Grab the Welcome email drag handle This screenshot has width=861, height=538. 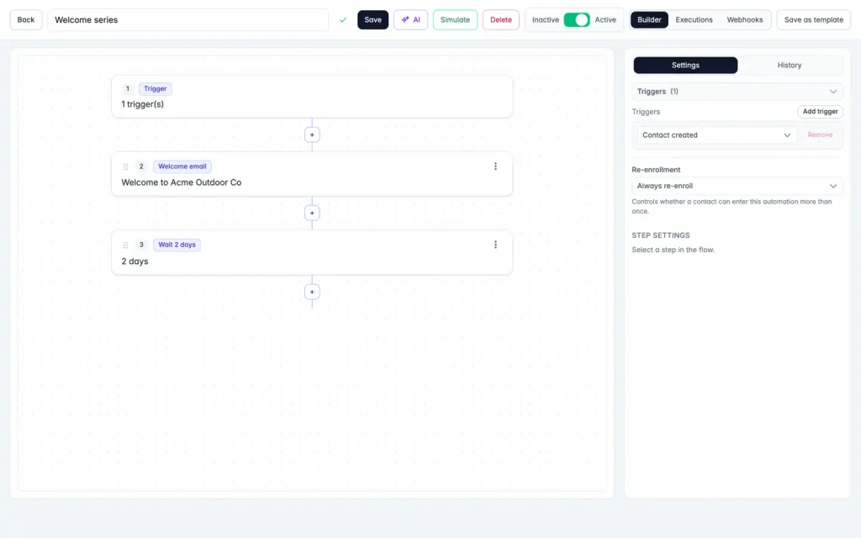126,167
